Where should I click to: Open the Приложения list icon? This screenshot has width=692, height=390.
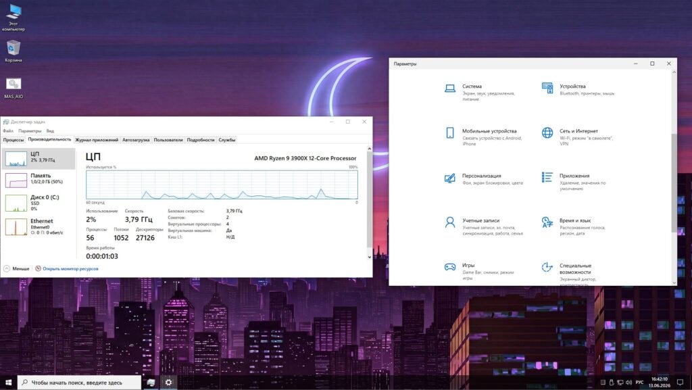click(547, 177)
